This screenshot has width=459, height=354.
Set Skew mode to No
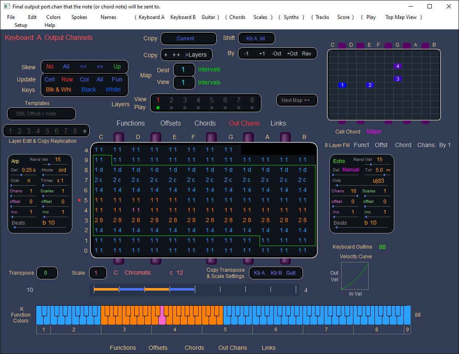(x=50, y=67)
